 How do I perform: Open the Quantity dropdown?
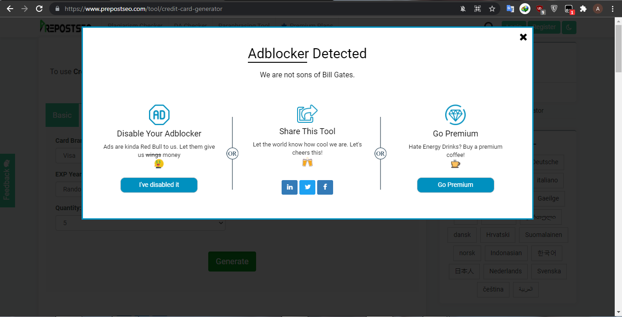tap(140, 223)
